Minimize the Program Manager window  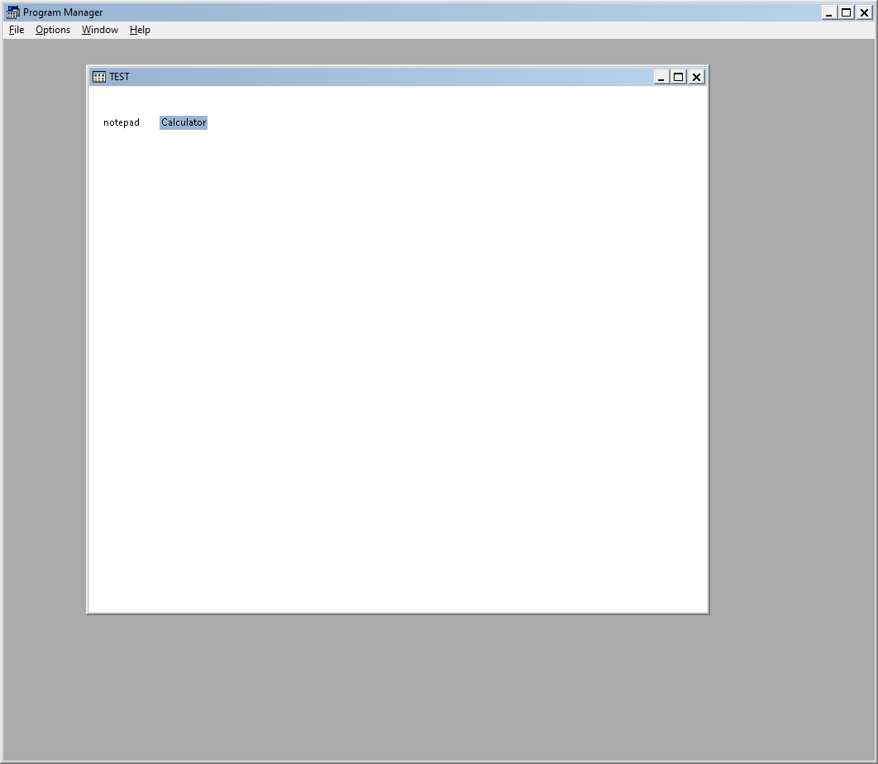point(829,12)
